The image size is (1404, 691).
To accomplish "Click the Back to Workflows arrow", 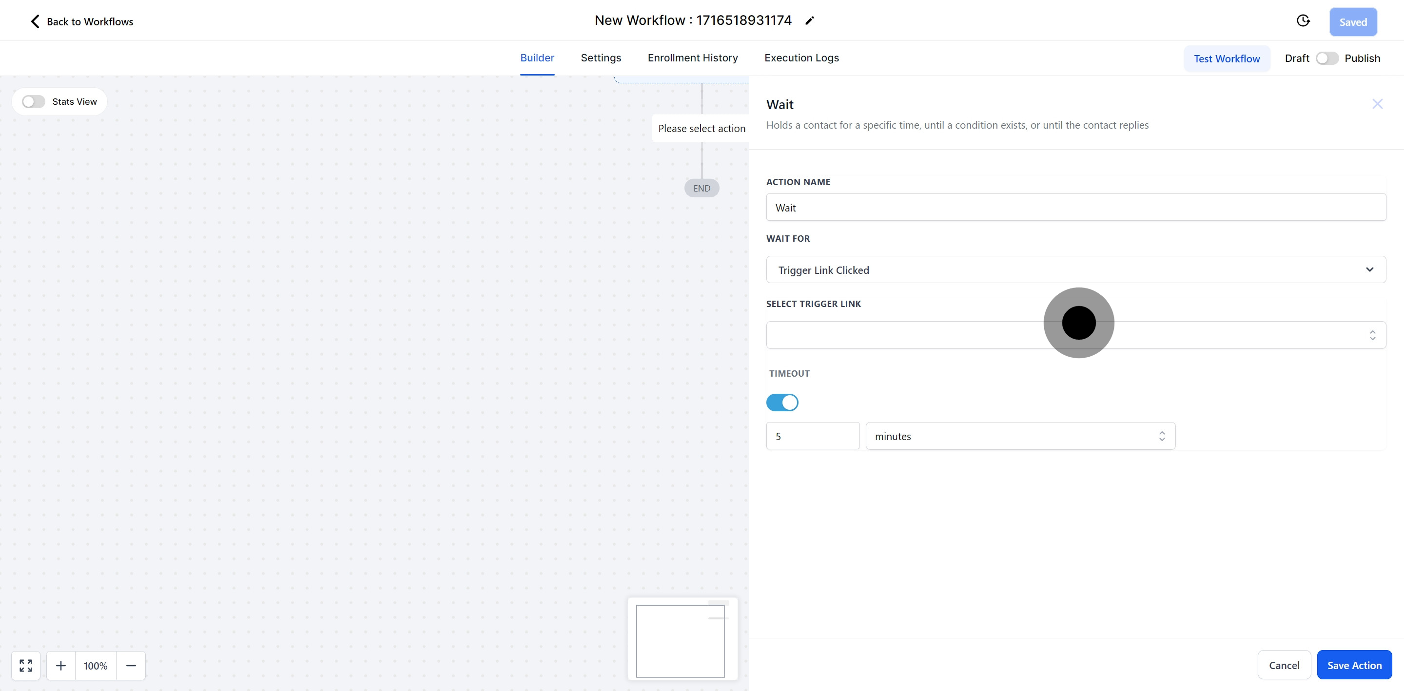I will point(35,21).
